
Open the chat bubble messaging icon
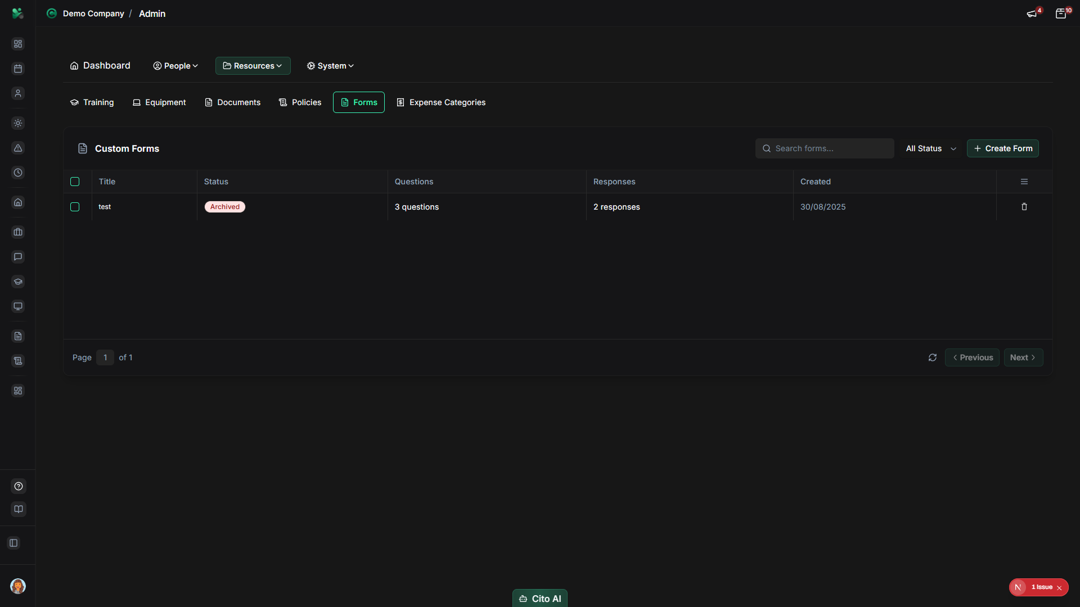pos(18,257)
